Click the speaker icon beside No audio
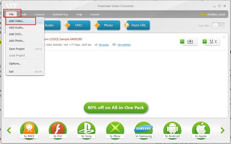 pos(96,45)
